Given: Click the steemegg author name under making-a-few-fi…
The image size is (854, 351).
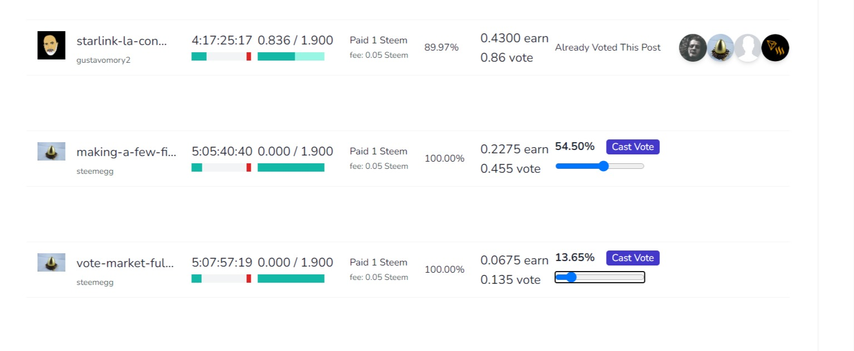Looking at the screenshot, I should (x=95, y=171).
